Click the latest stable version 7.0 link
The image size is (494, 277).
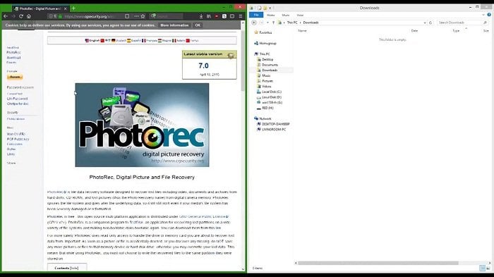[x=203, y=66]
